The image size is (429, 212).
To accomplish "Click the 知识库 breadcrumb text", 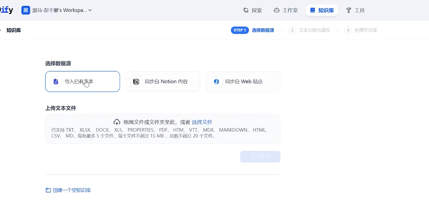I will point(14,30).
